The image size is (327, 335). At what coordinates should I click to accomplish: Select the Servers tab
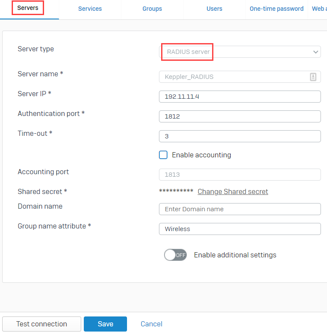point(28,8)
